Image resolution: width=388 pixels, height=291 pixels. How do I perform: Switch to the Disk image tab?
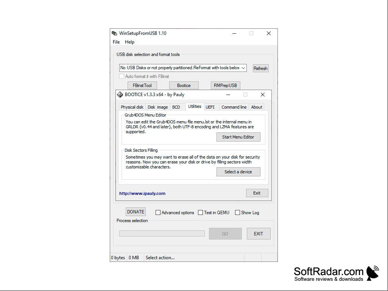pos(157,107)
